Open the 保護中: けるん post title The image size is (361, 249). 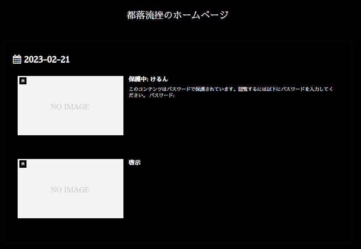click(148, 79)
